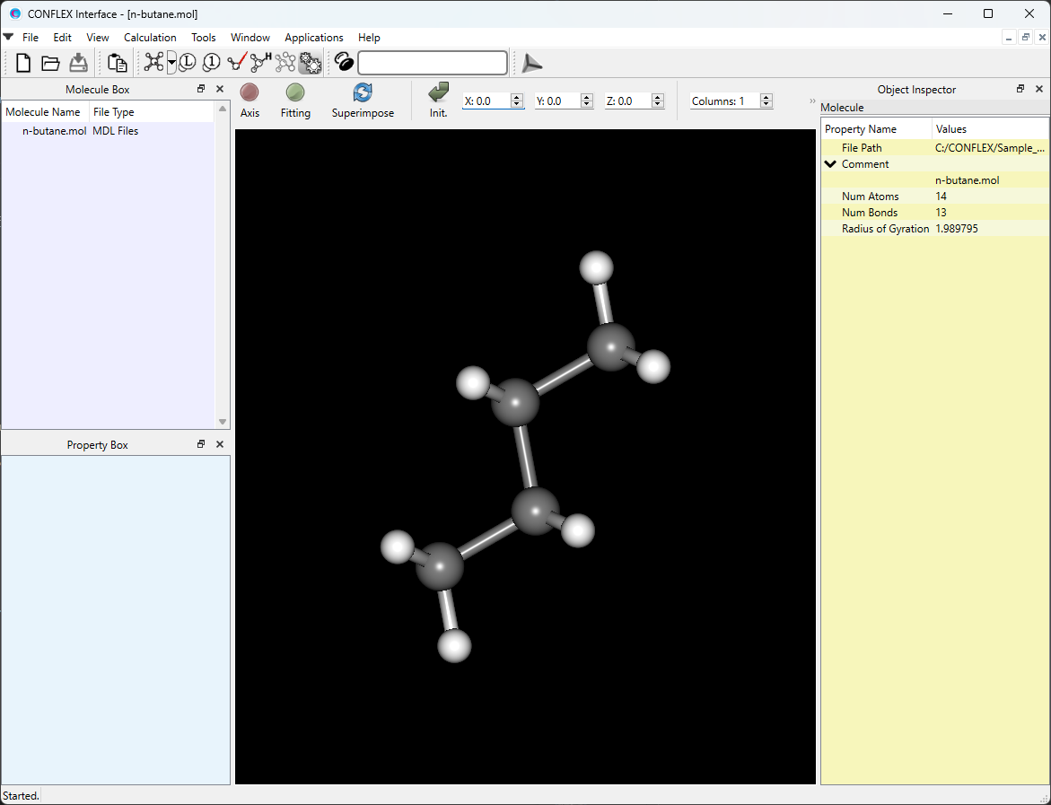Image resolution: width=1051 pixels, height=805 pixels.
Task: Click the circled 1 numbering tool
Action: [x=211, y=62]
